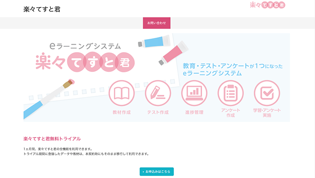Click the テスト作成 label text
The image size is (315, 178).
158,112
